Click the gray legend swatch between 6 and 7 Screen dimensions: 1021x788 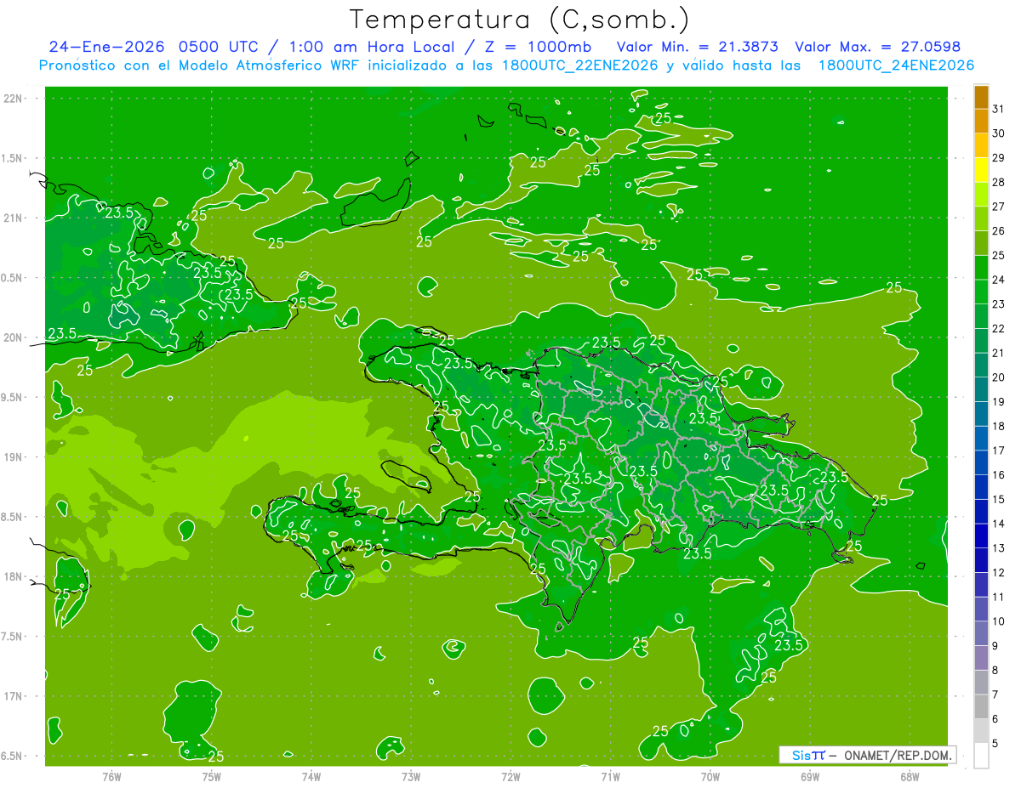[x=981, y=706]
